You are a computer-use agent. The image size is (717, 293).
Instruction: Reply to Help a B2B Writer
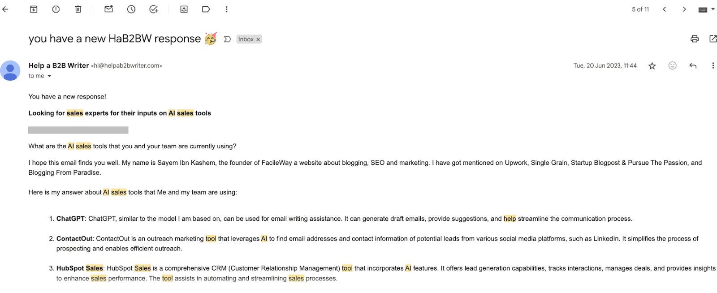pos(692,65)
